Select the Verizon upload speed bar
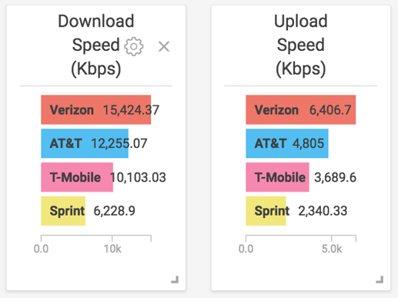 tap(301, 110)
